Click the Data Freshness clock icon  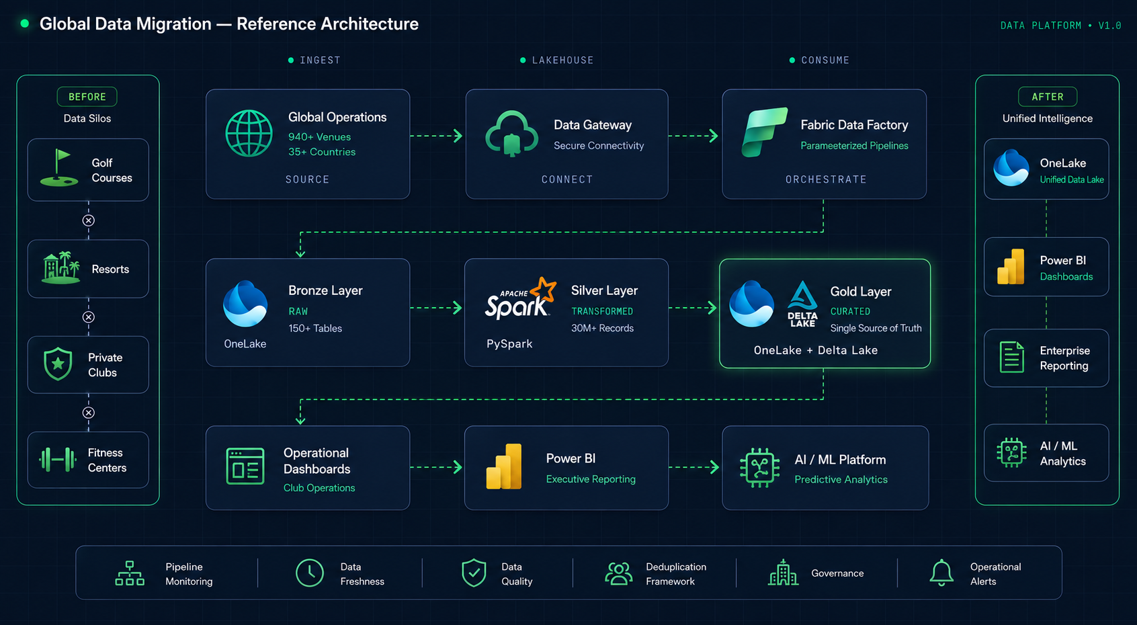pyautogui.click(x=310, y=573)
